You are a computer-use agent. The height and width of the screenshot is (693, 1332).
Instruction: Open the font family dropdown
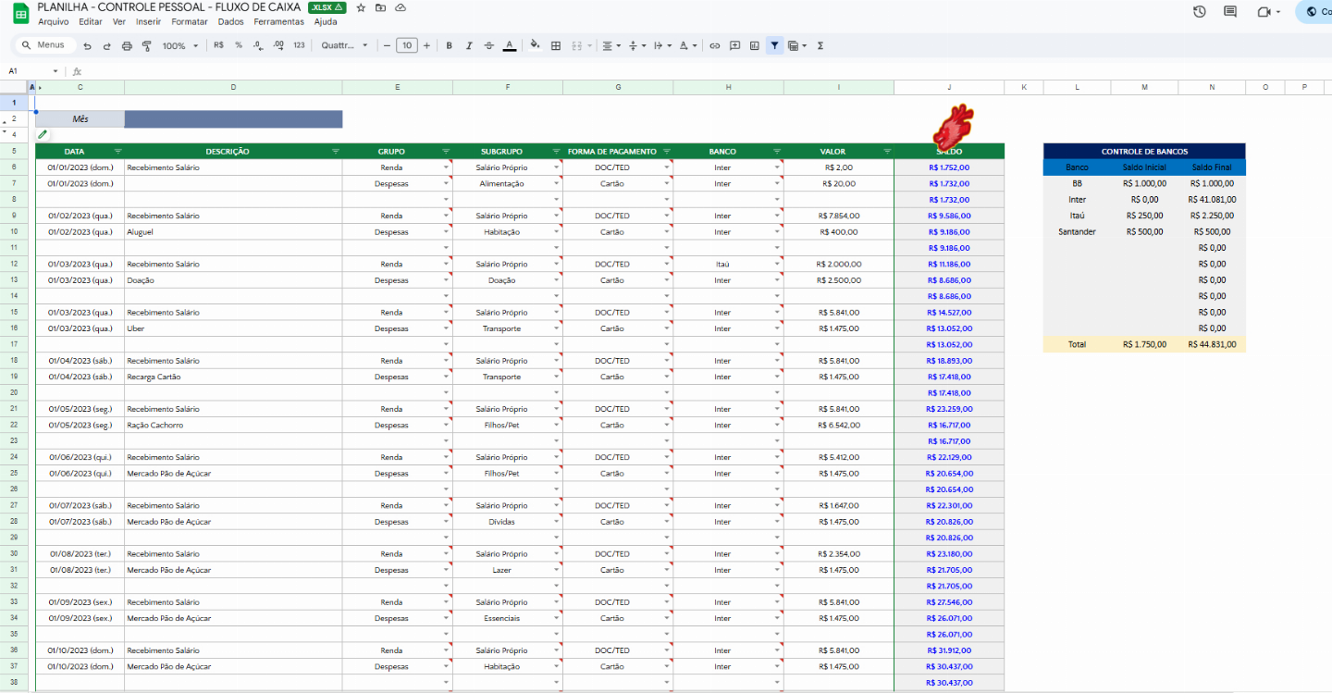[344, 45]
